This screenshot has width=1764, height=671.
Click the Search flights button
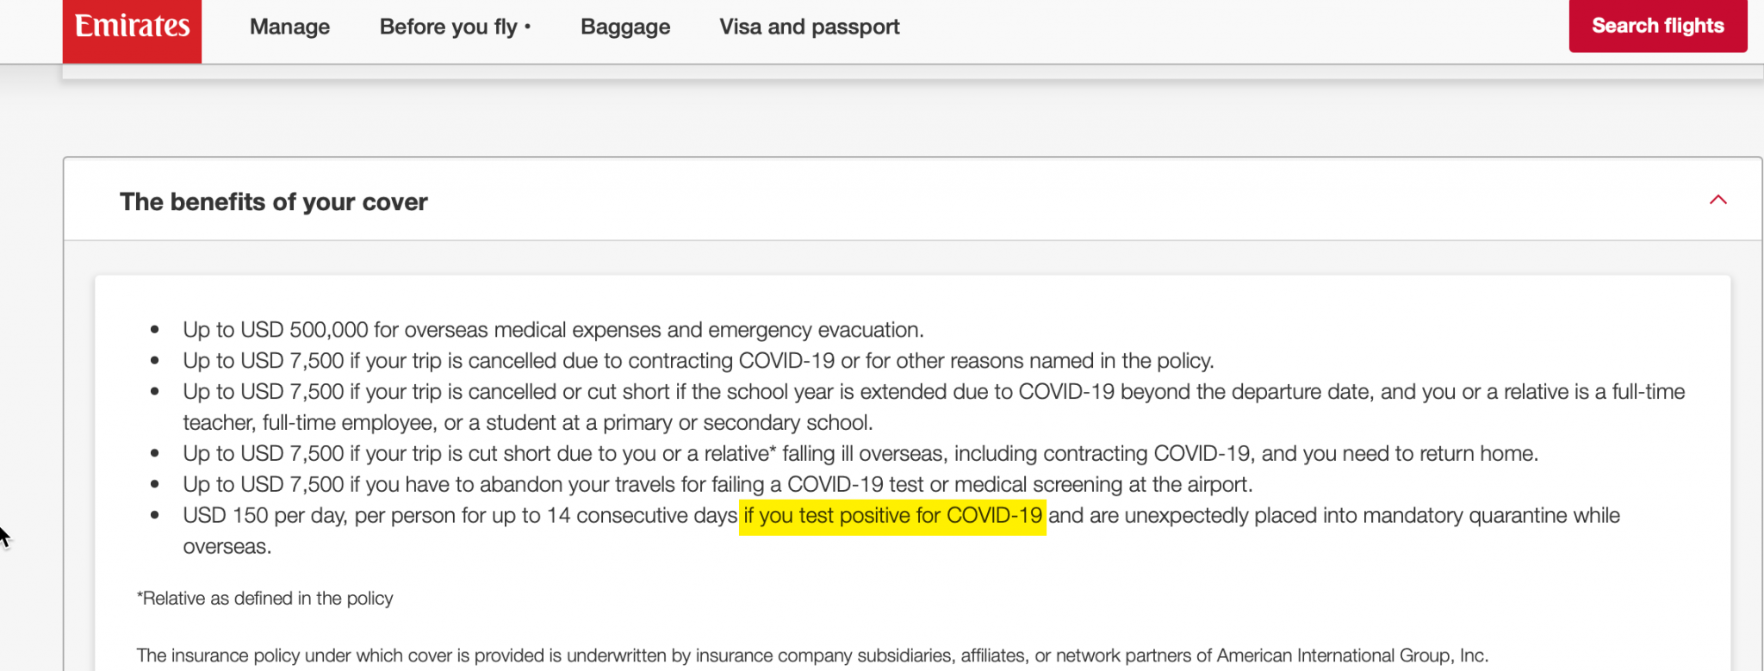pos(1658,26)
